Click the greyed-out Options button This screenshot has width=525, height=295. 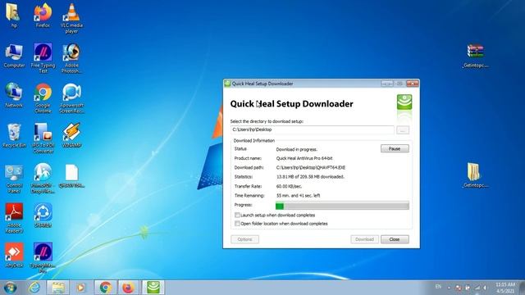pos(244,239)
